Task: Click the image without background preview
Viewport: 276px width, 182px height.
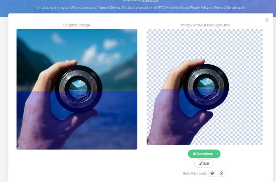Action: click(205, 87)
